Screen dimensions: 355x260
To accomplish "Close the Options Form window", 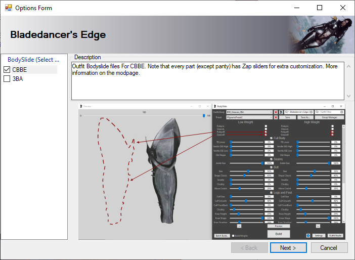I will [342, 8].
